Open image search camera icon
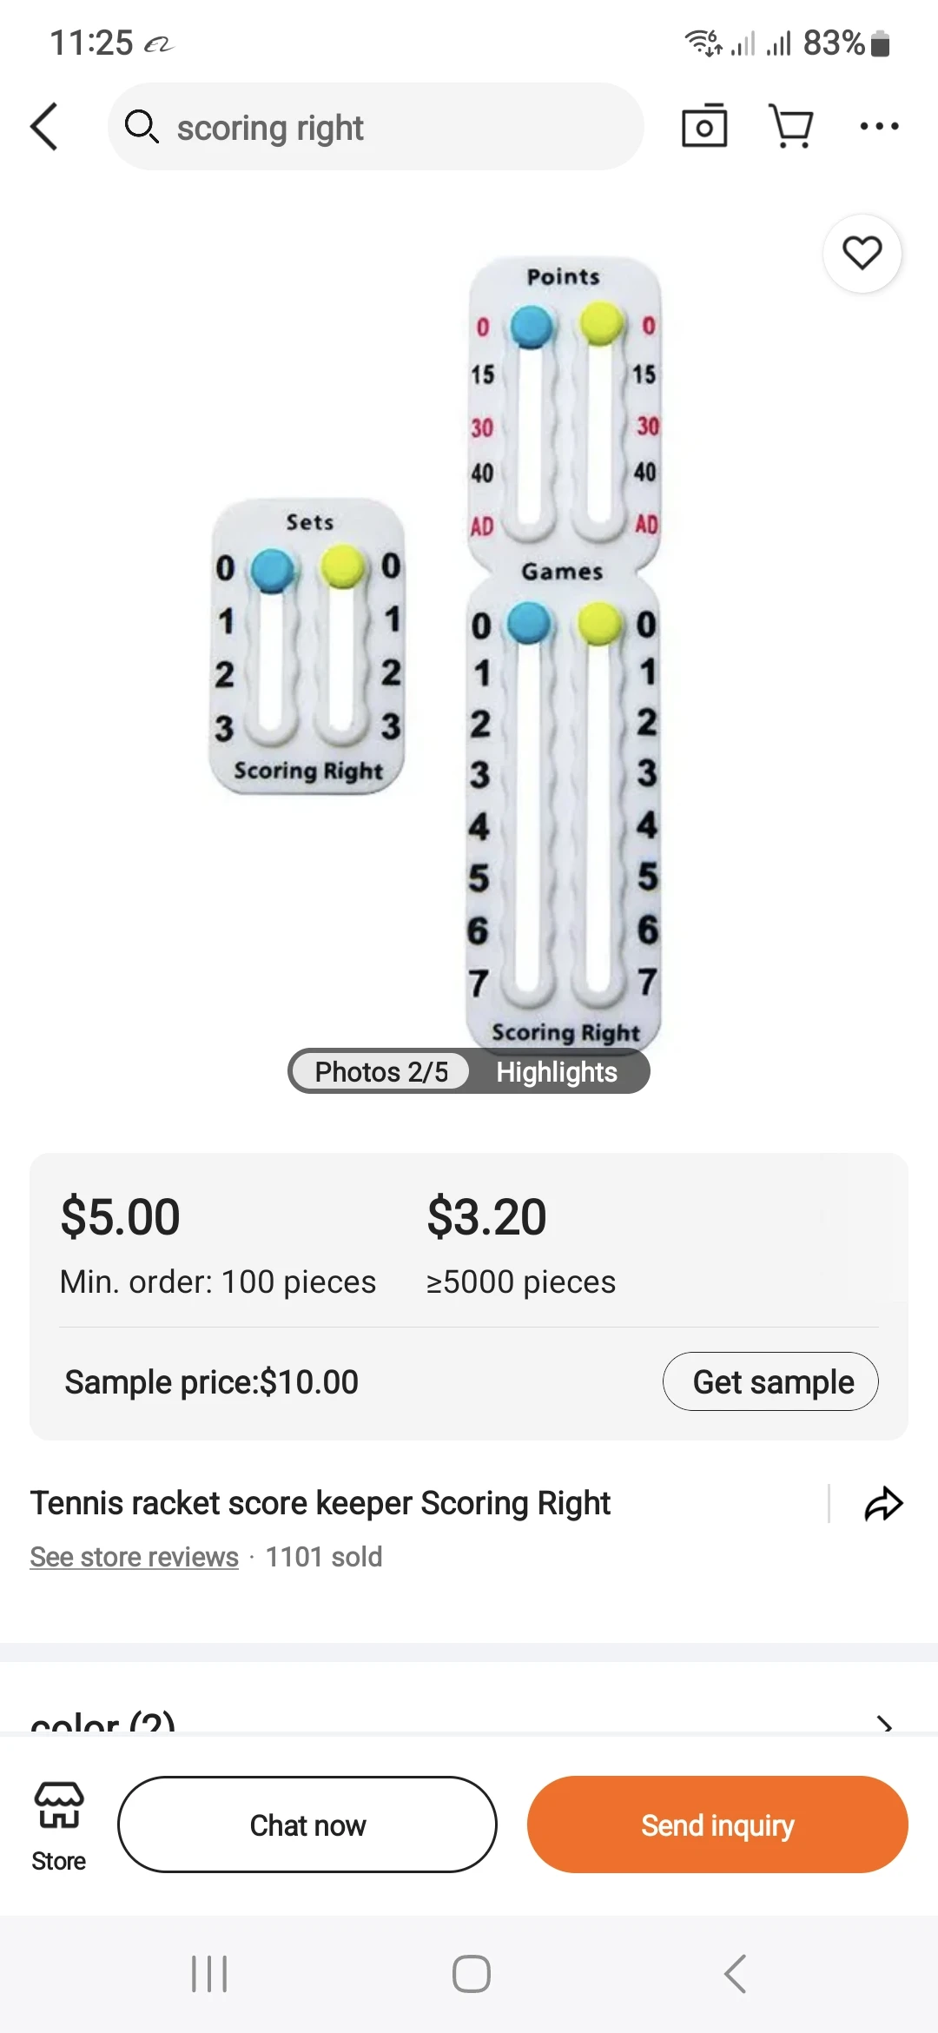 (x=703, y=127)
